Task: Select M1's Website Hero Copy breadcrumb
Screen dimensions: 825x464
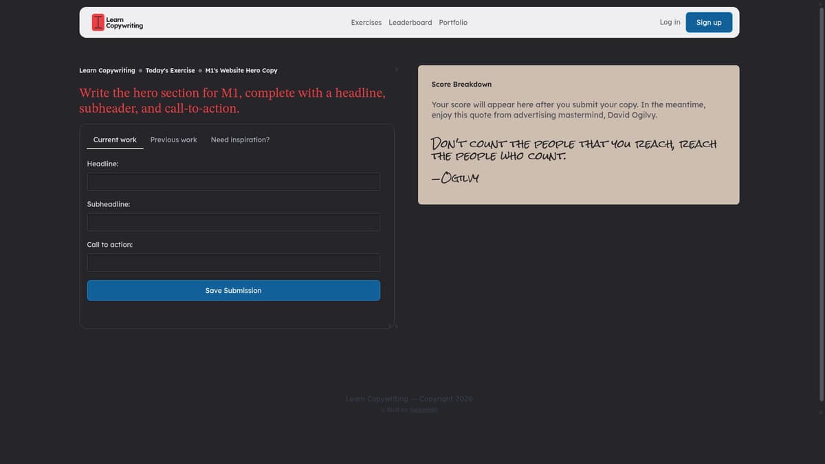Action: [x=241, y=70]
